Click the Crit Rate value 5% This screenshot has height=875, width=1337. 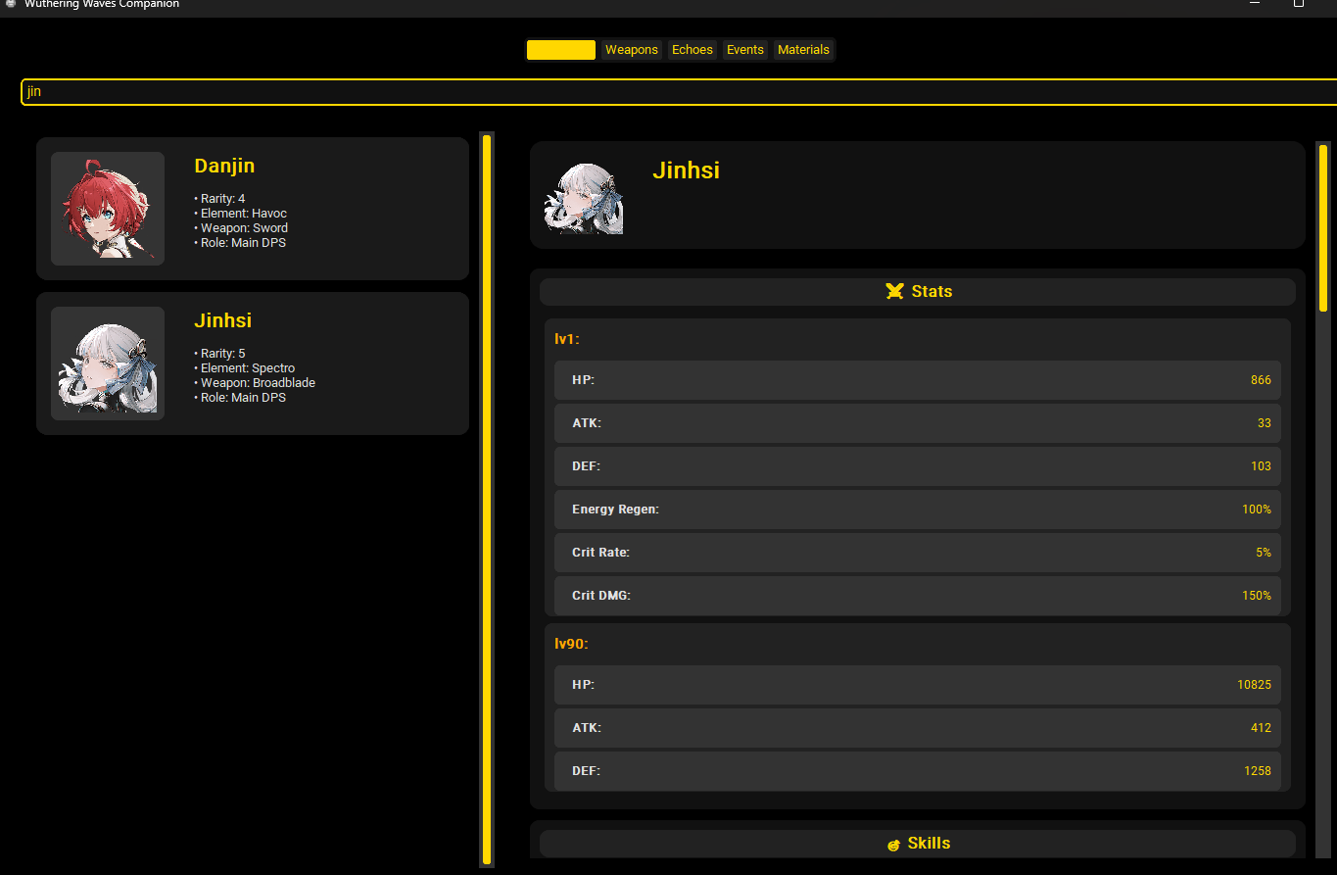point(1264,553)
